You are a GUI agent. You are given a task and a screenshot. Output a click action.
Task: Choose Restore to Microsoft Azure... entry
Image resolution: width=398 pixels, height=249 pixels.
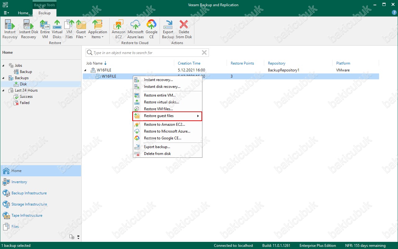[168, 131]
